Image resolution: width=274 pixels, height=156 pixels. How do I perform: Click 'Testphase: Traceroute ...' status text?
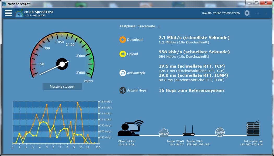coord(139,27)
